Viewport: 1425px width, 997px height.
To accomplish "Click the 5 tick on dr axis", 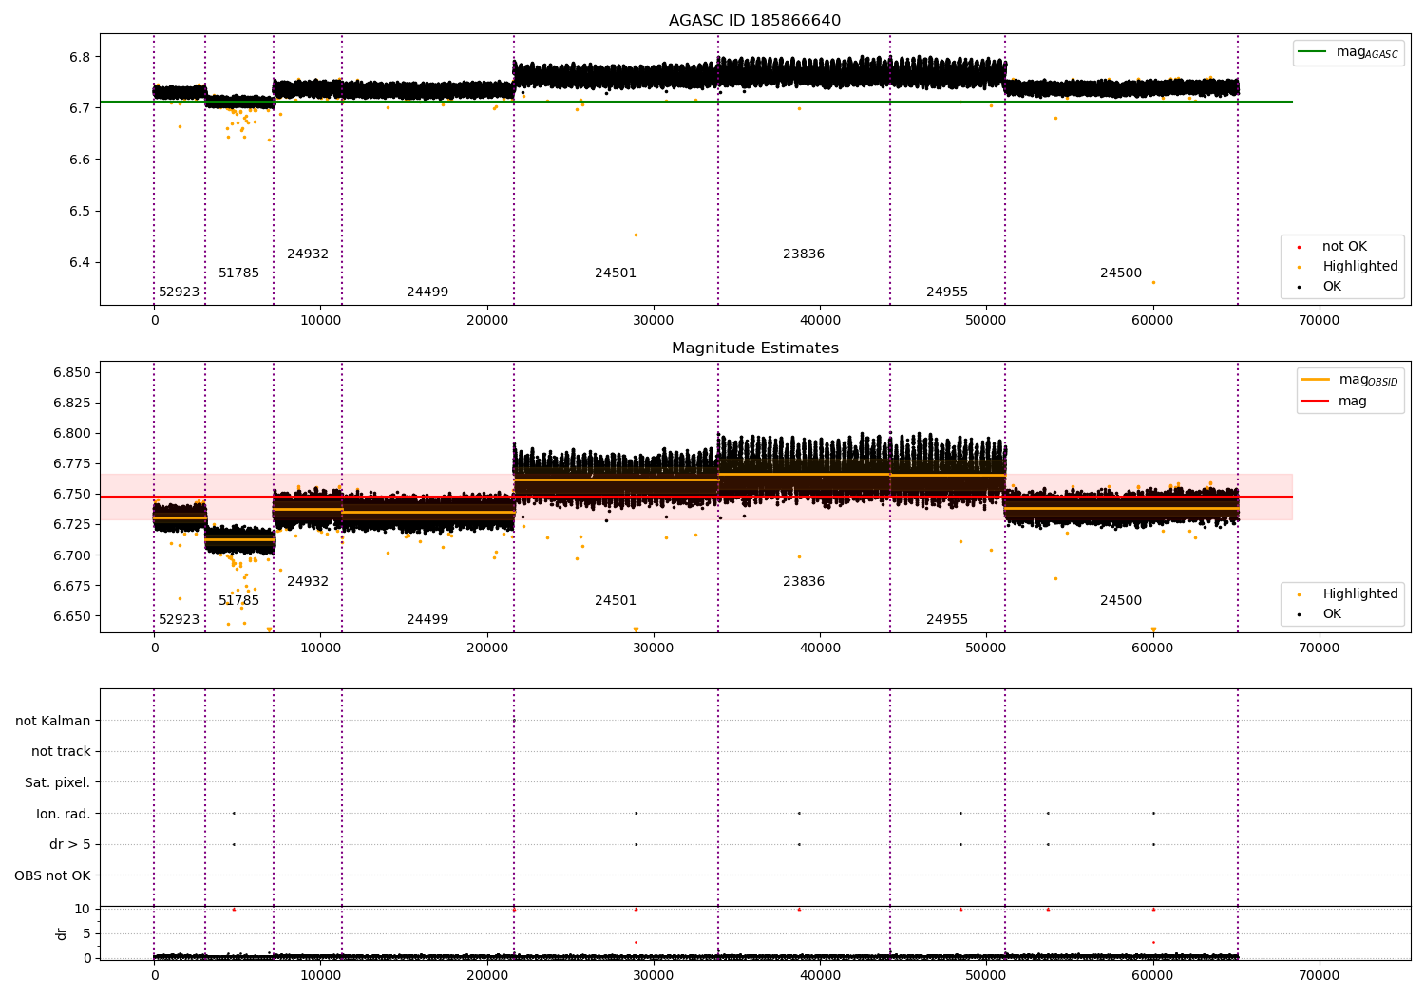I will 86,933.
